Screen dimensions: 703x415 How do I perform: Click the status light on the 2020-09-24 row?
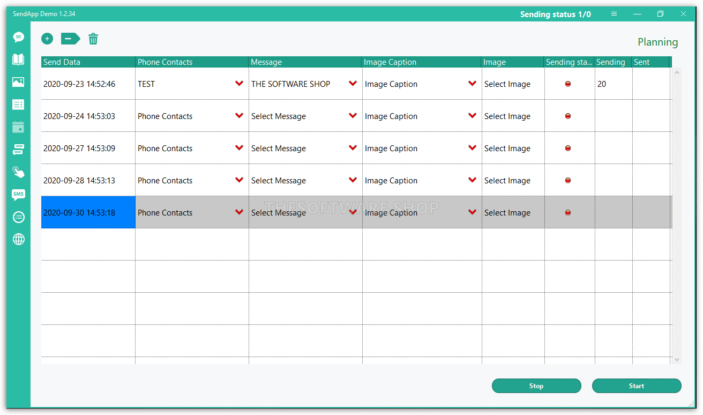pyautogui.click(x=568, y=116)
